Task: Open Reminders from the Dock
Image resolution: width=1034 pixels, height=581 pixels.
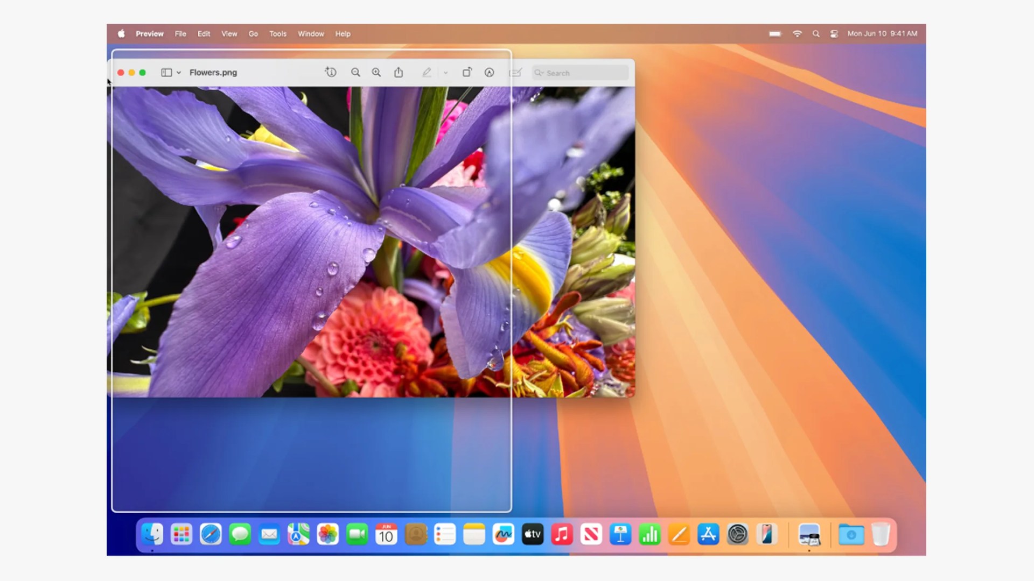Action: (445, 534)
